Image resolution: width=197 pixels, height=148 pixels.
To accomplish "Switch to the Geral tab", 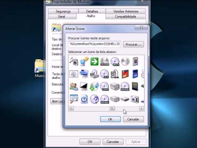I will (x=62, y=16).
